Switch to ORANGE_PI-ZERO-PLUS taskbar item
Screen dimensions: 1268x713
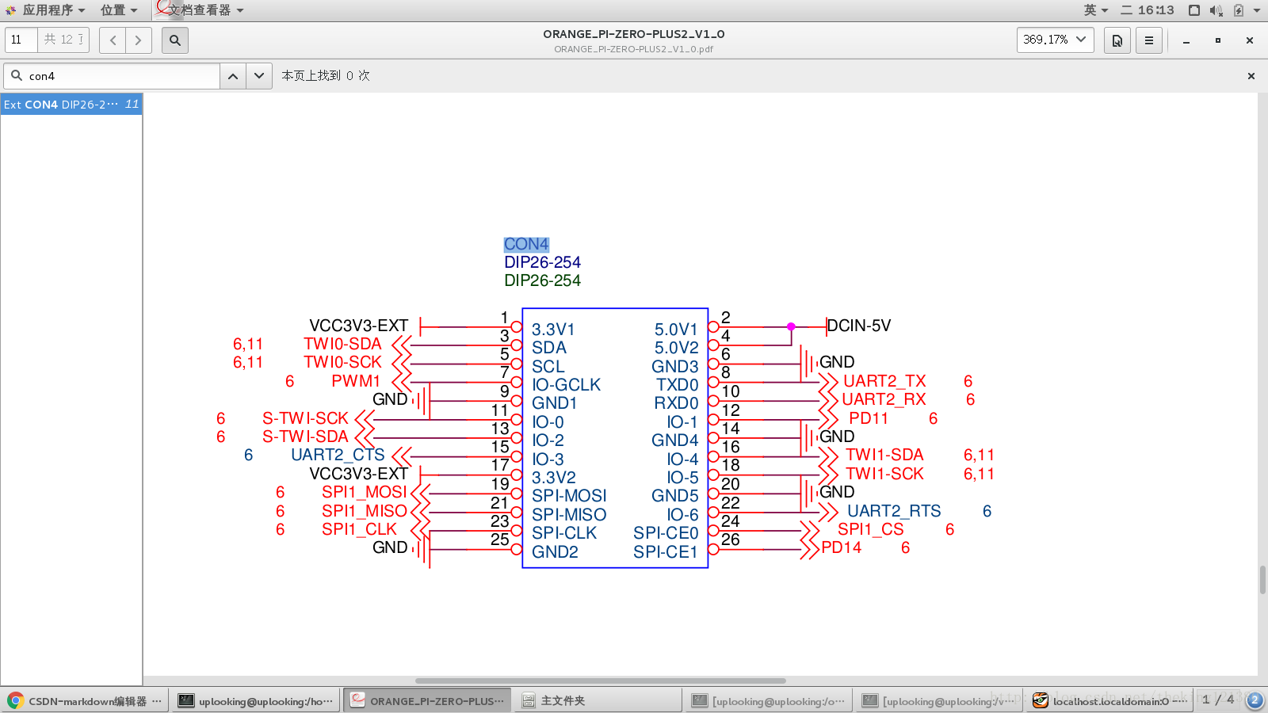click(x=428, y=700)
